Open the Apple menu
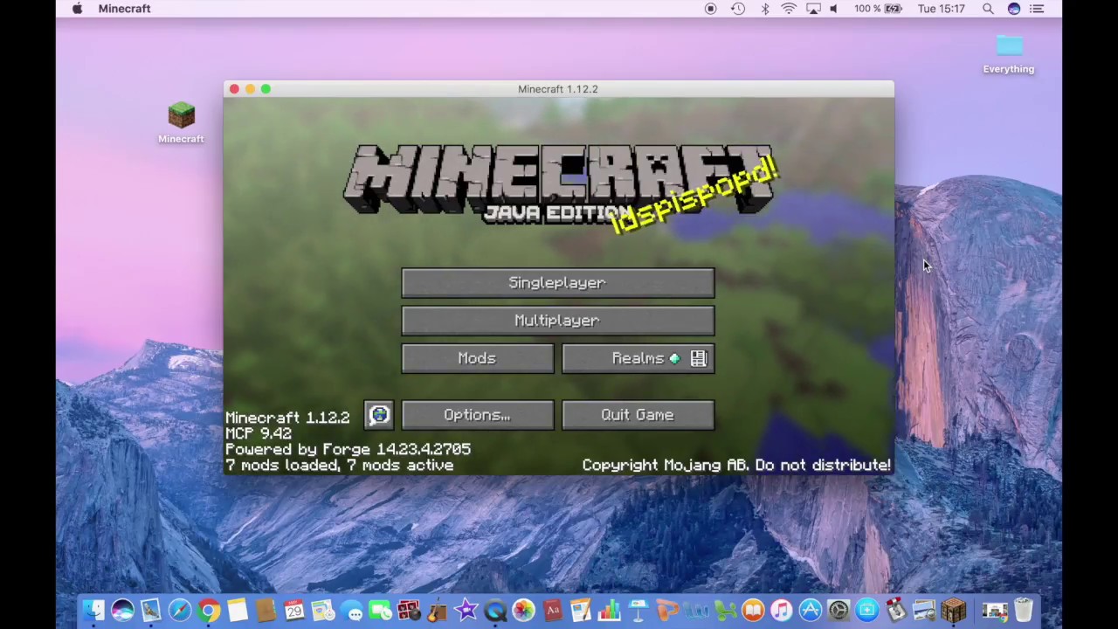Screen dimensions: 1118x629 77,9
